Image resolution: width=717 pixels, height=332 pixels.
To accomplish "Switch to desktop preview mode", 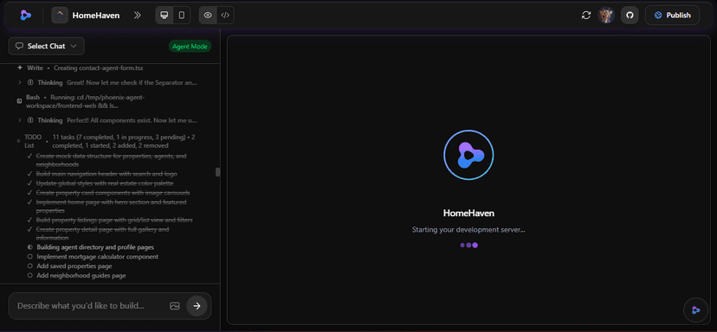I will (x=165, y=15).
